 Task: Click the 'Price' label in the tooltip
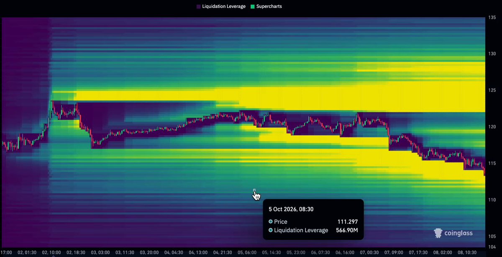pos(281,222)
